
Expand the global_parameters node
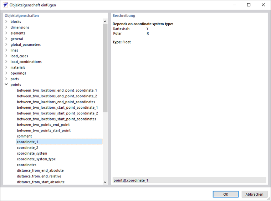coord(6,45)
